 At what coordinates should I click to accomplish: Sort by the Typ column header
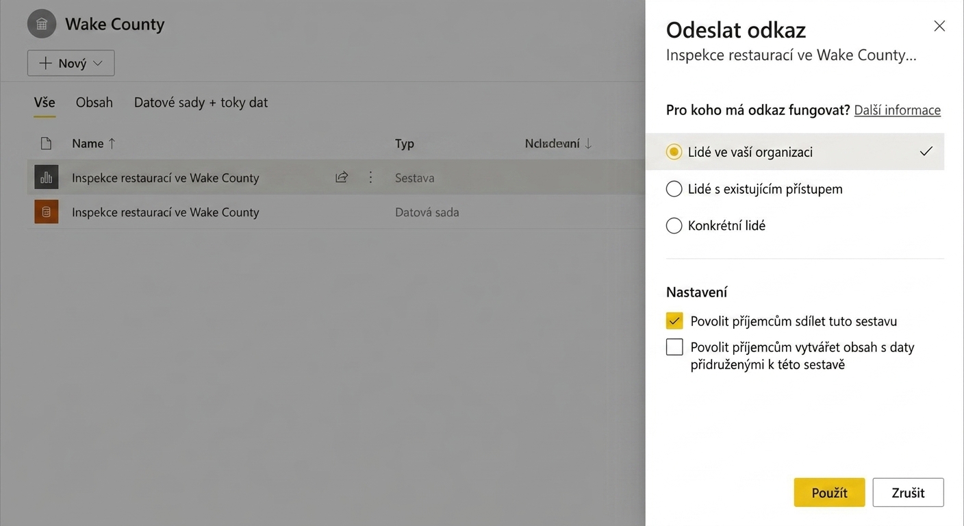[405, 144]
